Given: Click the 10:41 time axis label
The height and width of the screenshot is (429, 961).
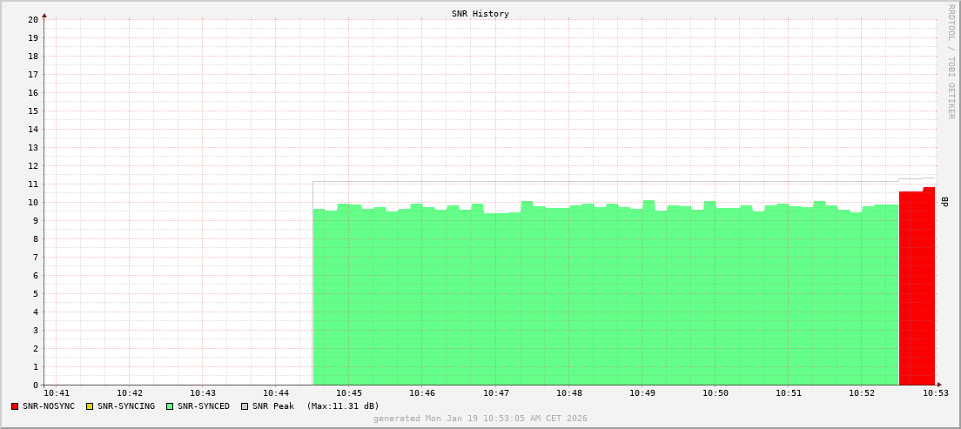Looking at the screenshot, I should click(x=56, y=393).
